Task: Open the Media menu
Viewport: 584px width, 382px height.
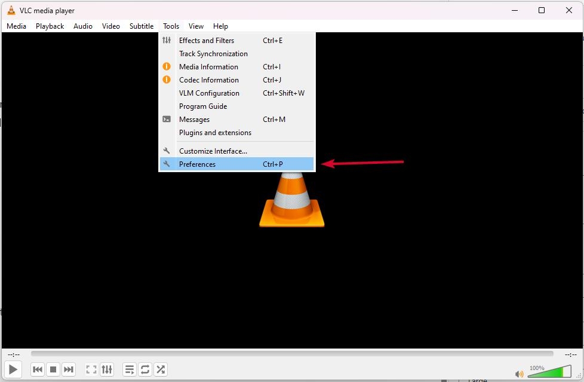Action: pyautogui.click(x=16, y=26)
